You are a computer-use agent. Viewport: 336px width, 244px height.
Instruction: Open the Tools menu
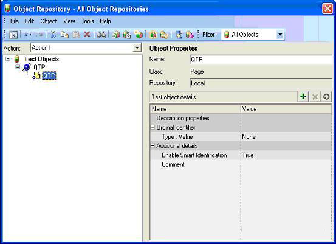[87, 21]
